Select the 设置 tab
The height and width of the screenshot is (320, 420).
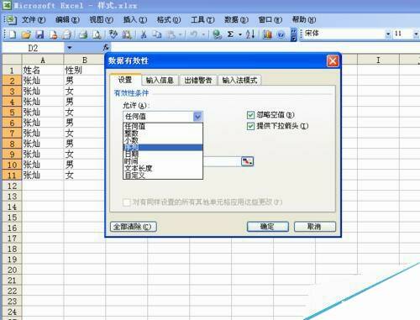point(125,80)
